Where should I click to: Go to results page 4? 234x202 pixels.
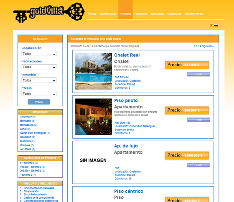pos(200,46)
